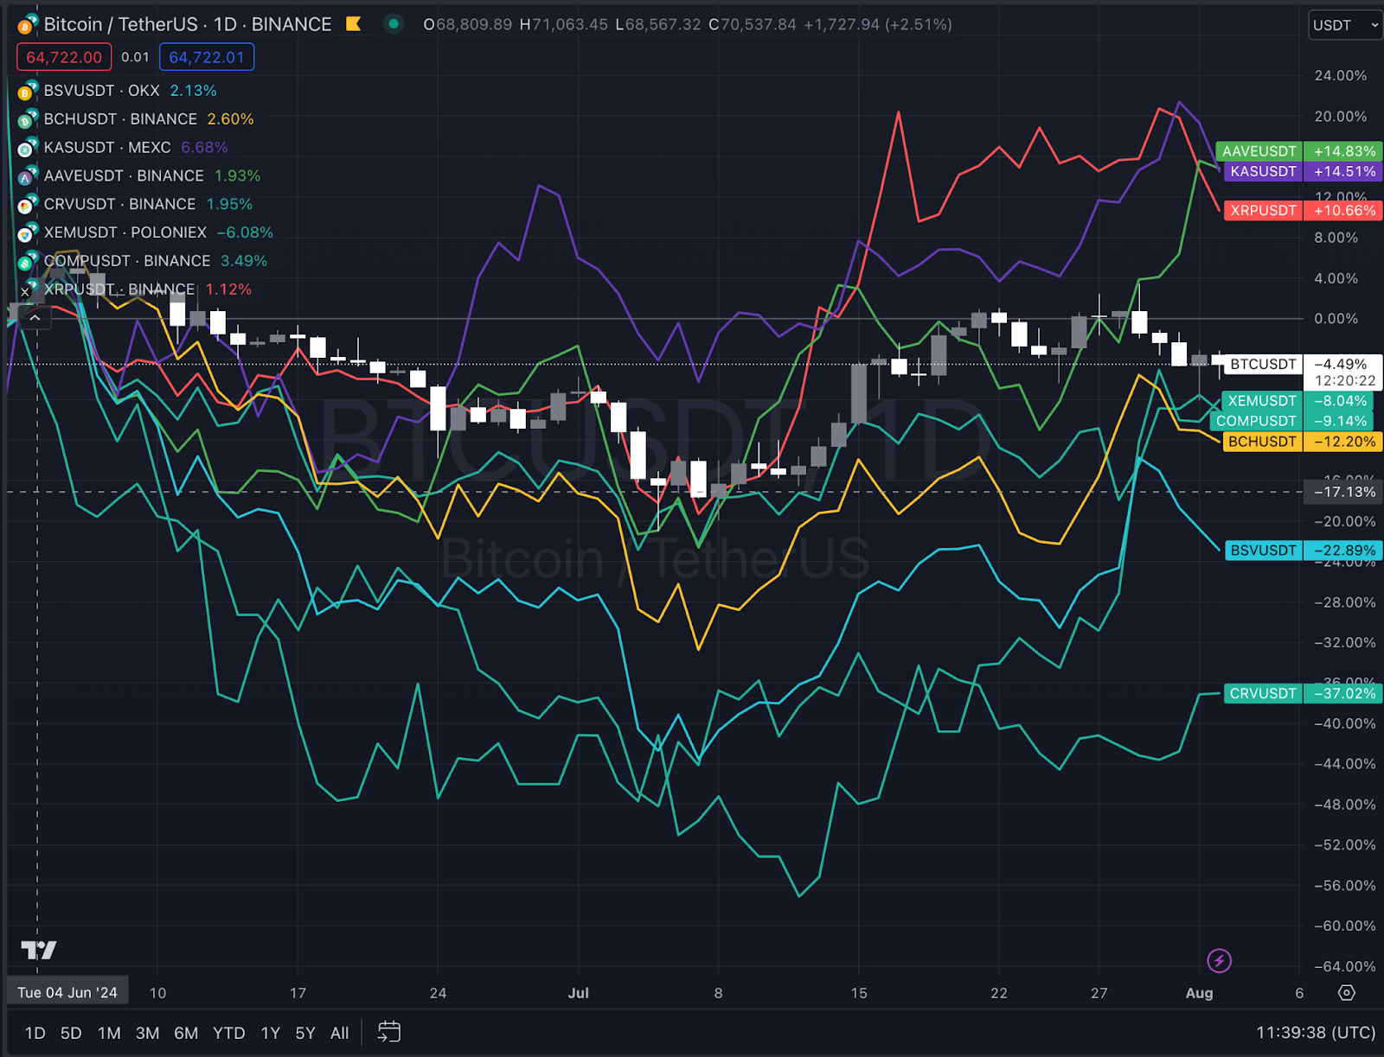
Task: Click the BSVUSDT −22.89% price label
Action: click(1304, 551)
